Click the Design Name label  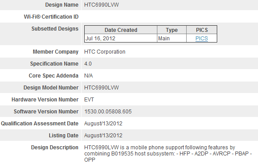click(62, 5)
